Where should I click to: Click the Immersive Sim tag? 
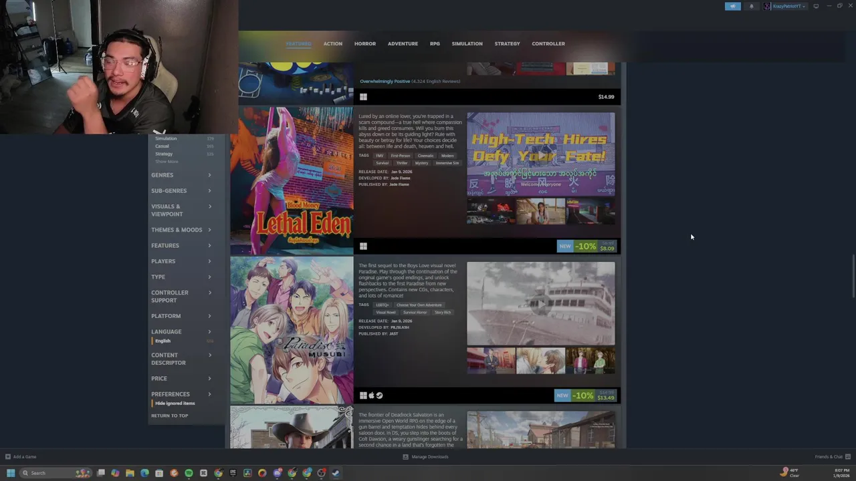click(x=447, y=163)
